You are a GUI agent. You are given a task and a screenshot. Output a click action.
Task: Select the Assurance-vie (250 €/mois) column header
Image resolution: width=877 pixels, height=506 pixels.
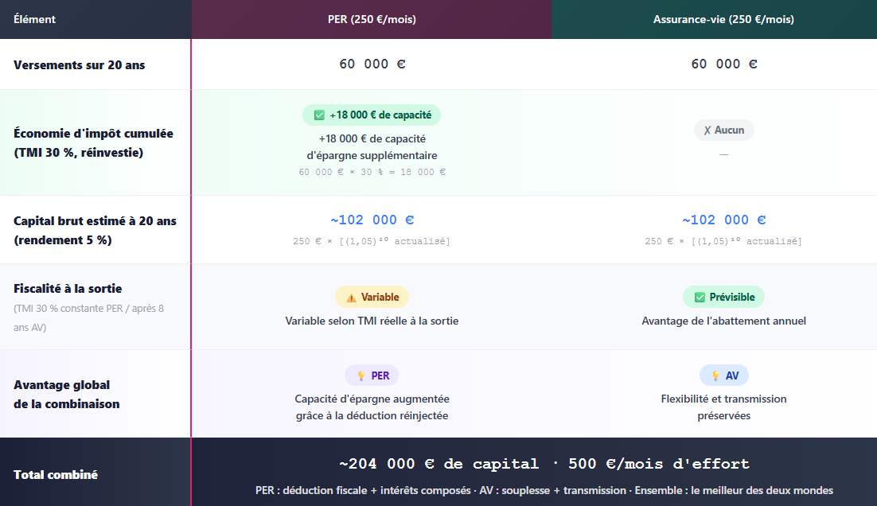pyautogui.click(x=723, y=19)
